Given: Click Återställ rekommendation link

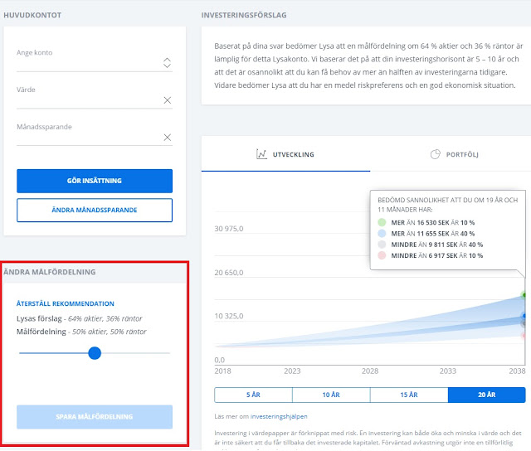Looking at the screenshot, I should tap(66, 303).
